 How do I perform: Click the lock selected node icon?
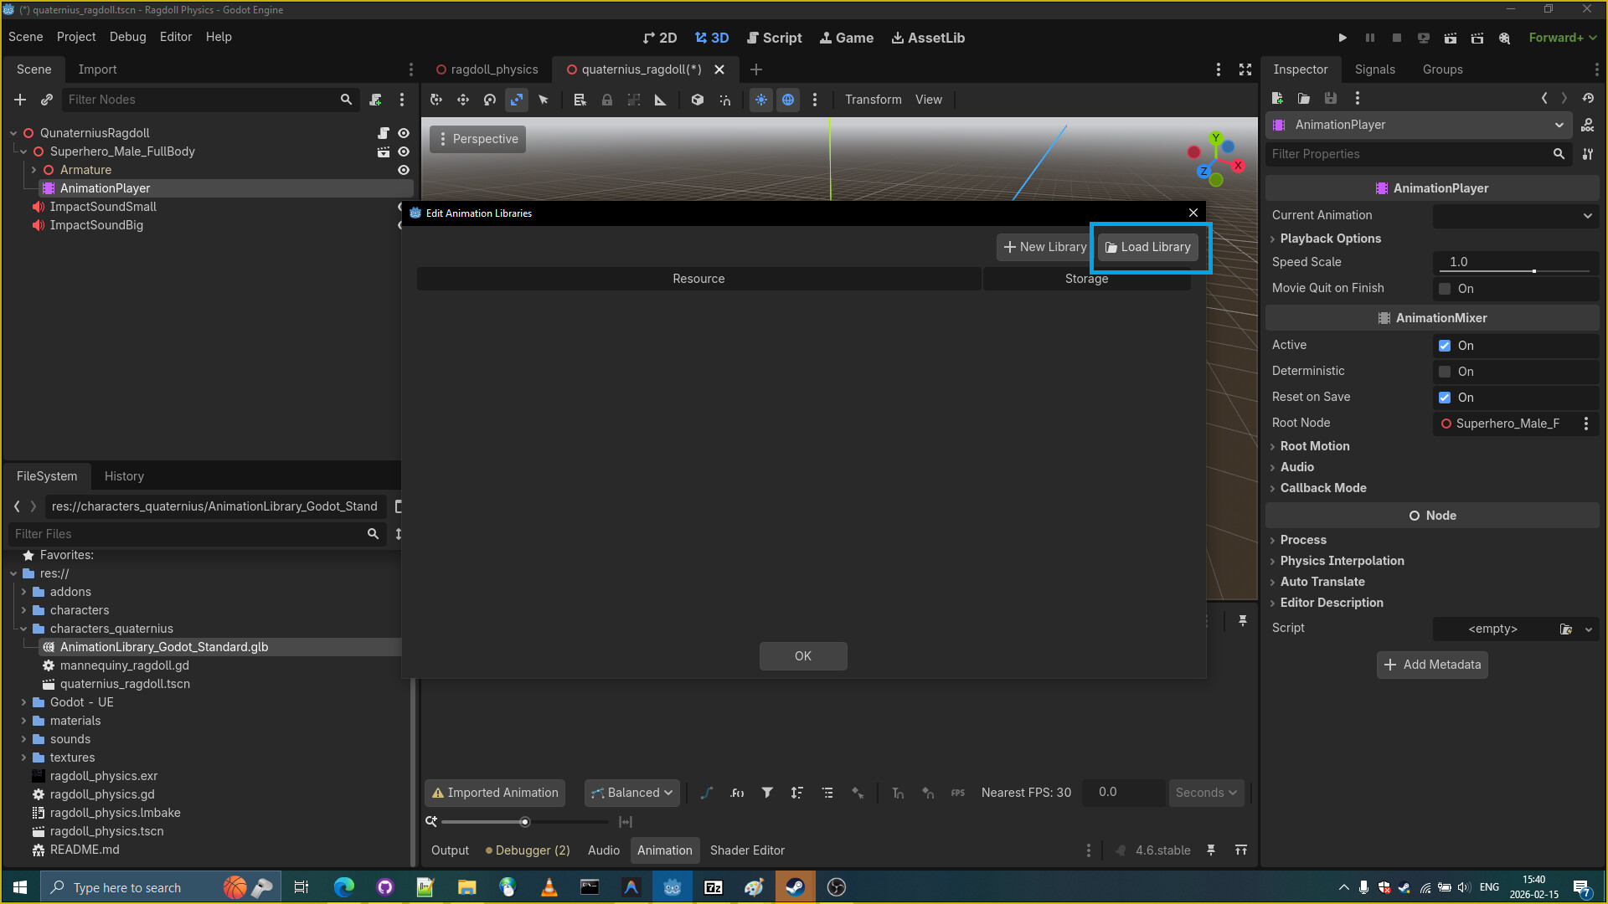(607, 100)
